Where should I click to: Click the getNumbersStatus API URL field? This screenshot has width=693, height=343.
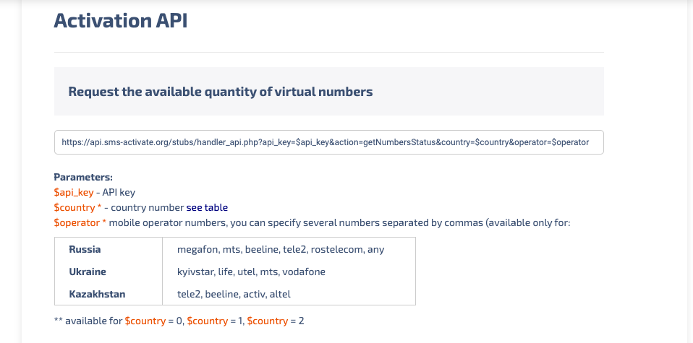(x=328, y=142)
